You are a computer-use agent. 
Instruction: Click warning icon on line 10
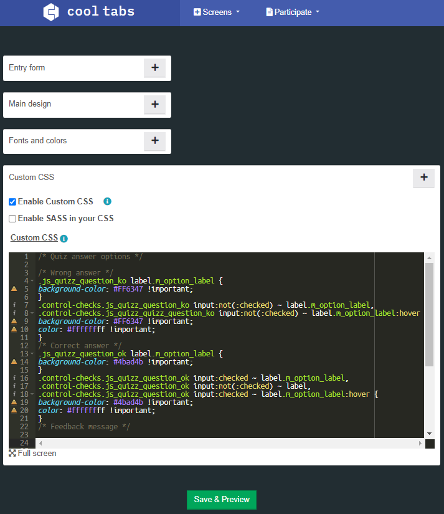pos(14,329)
